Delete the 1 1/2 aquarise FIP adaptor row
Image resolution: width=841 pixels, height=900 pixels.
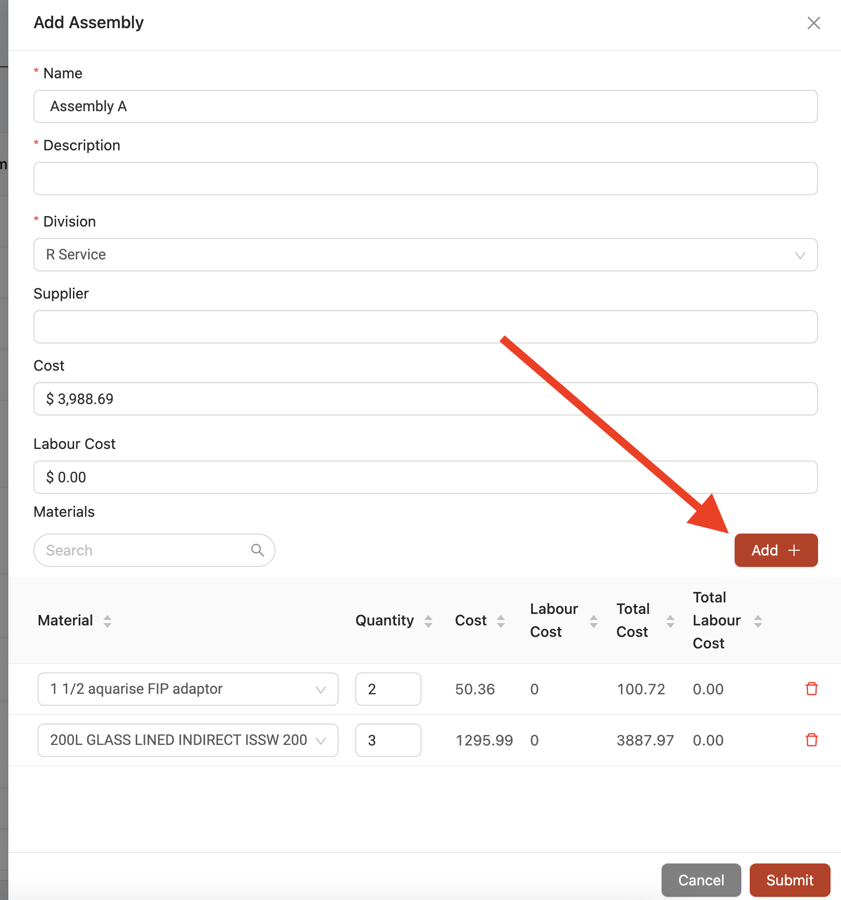click(x=811, y=689)
